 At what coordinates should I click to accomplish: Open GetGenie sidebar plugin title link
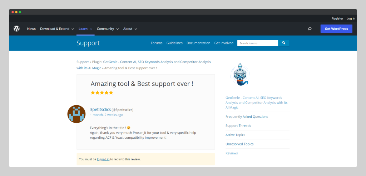tap(257, 103)
